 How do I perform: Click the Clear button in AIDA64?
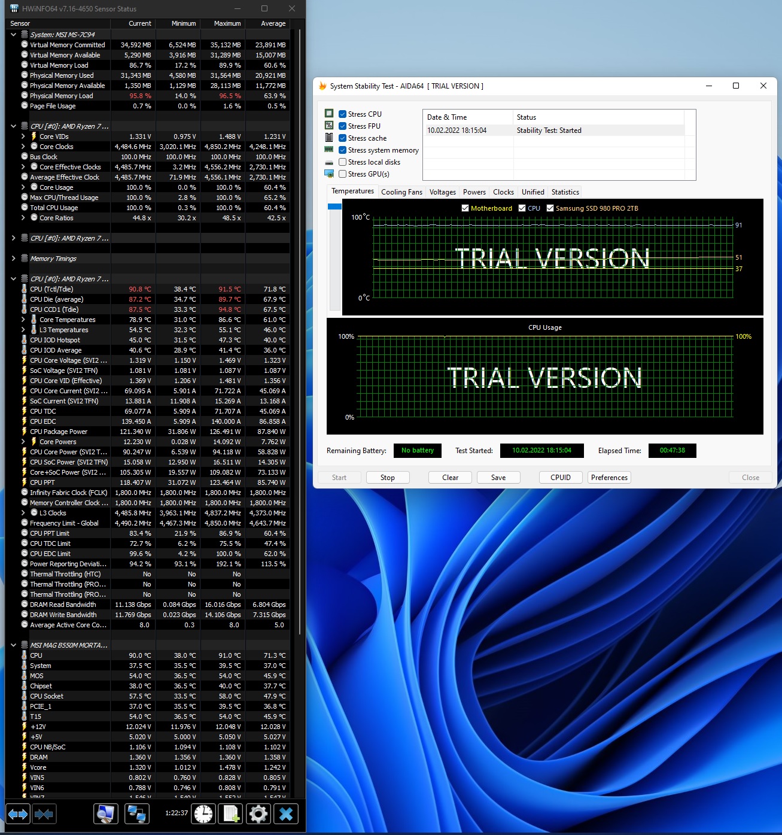point(451,478)
